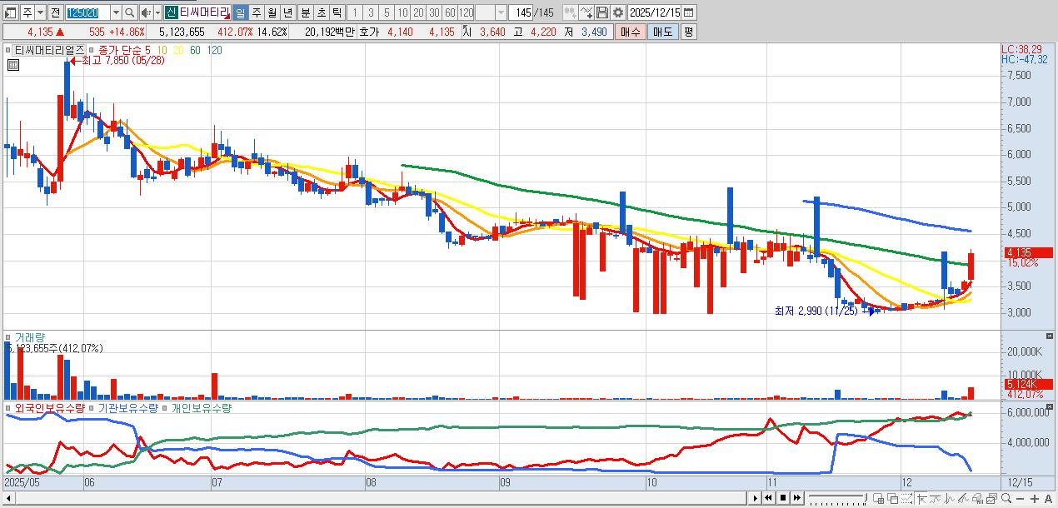Click the plus zoom-in icon
This screenshot has height=508, width=1058.
pyautogui.click(x=1035, y=498)
